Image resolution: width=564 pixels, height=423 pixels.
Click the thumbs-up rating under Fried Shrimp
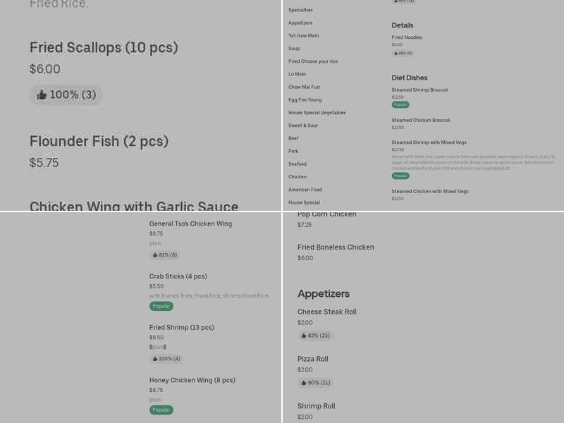point(166,359)
